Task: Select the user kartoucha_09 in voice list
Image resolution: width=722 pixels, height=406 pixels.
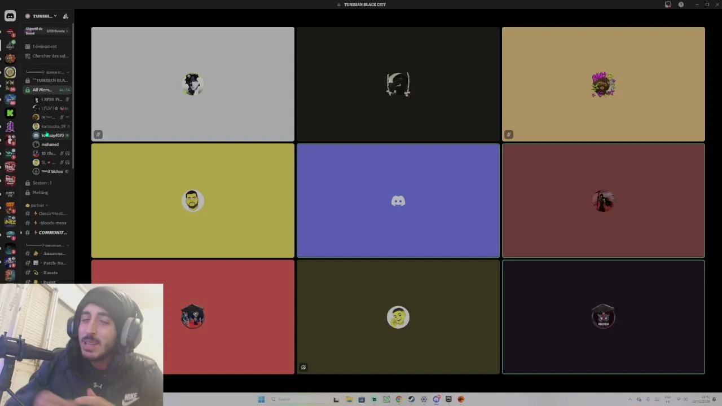Action: 51,126
